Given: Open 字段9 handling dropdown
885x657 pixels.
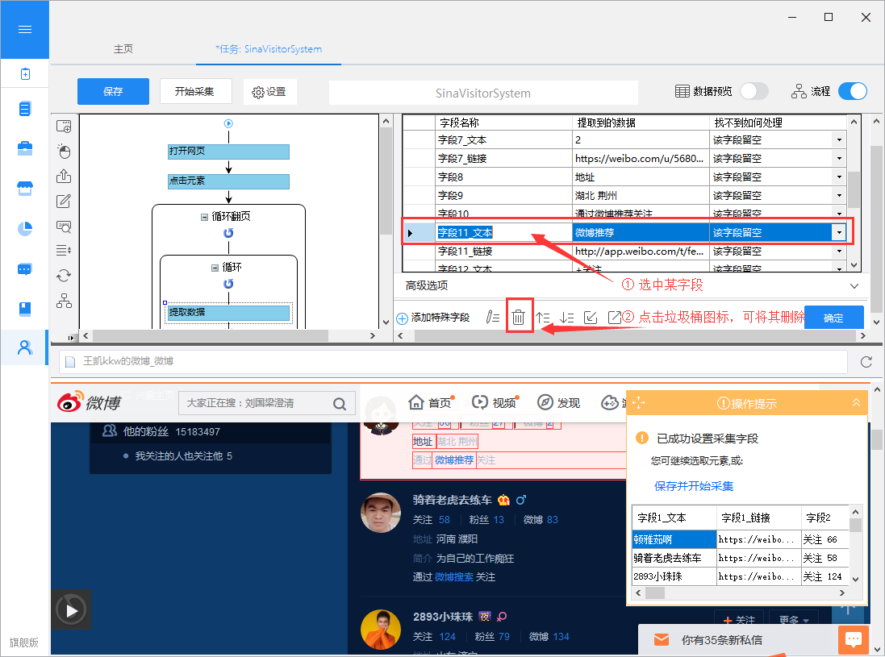Looking at the screenshot, I should [839, 196].
